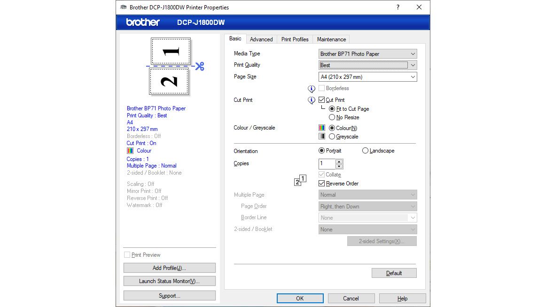
Task: Click the reverse order page-stack icon
Action: tap(300, 180)
